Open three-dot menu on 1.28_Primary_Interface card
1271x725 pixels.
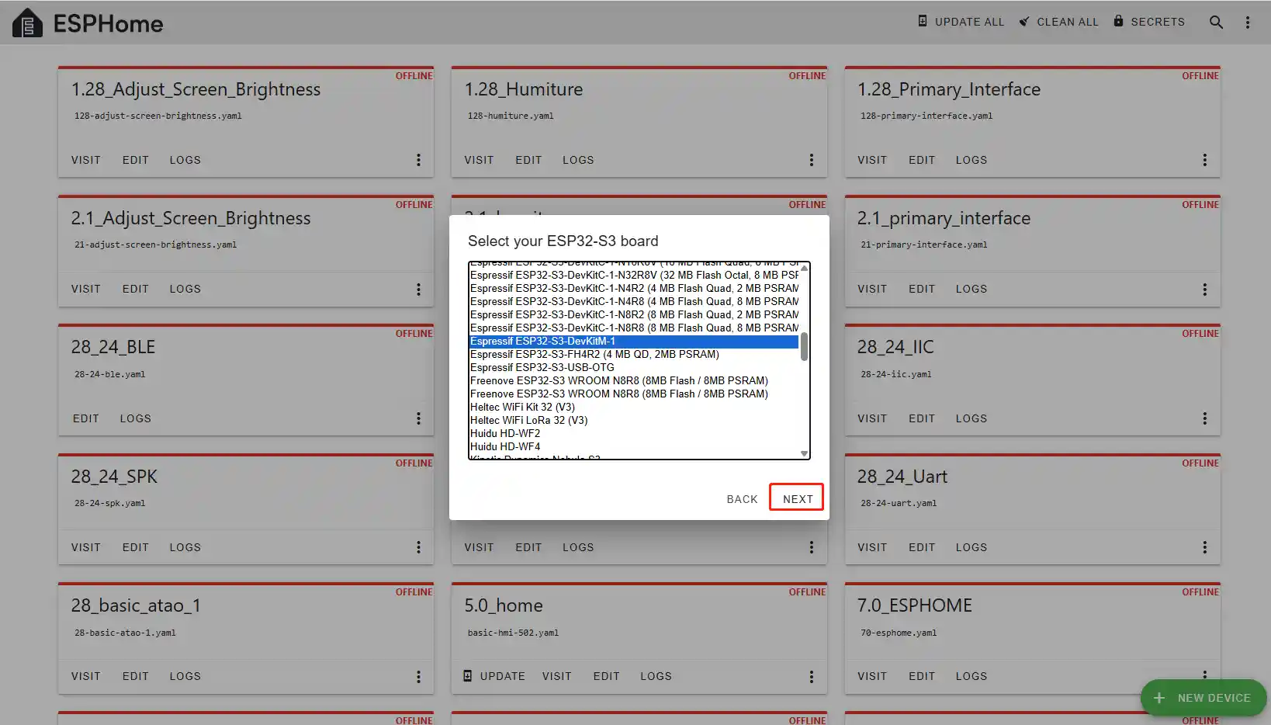pyautogui.click(x=1204, y=160)
